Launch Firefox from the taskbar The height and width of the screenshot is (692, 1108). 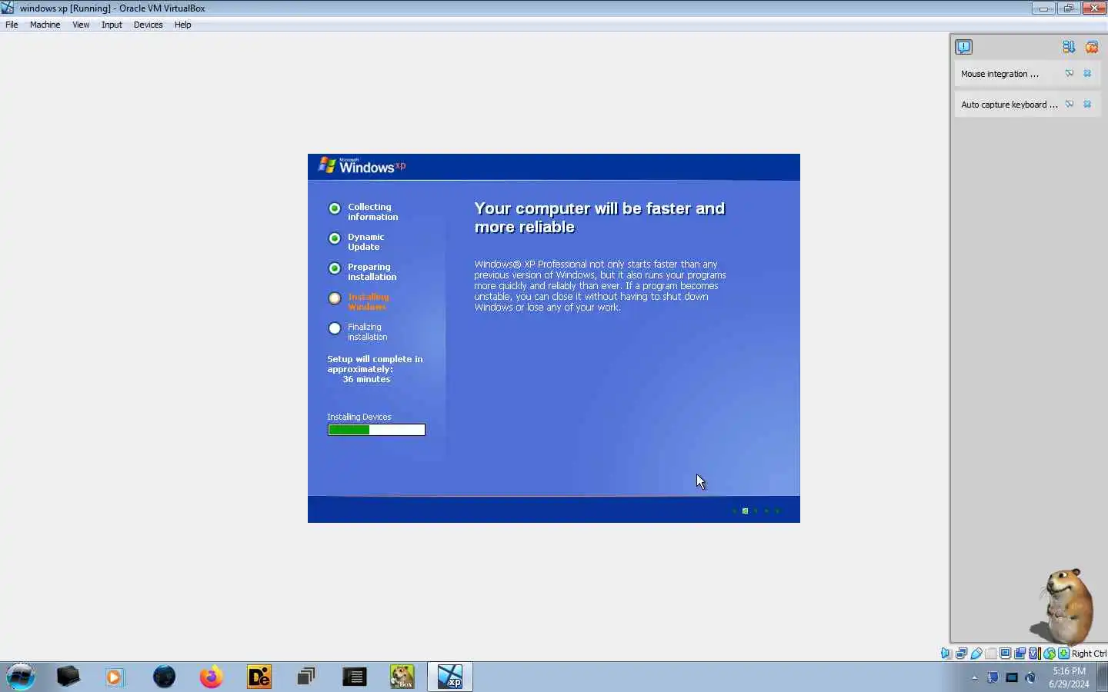click(211, 677)
